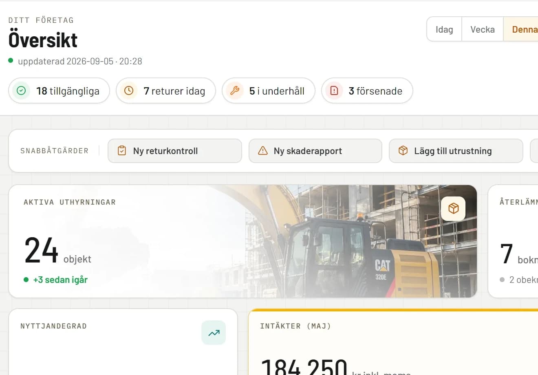Start a Ny returkontroll
This screenshot has width=538, height=375.
pos(175,151)
